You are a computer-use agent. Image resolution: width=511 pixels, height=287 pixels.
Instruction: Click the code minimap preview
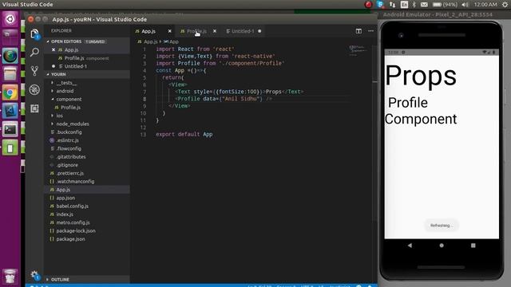coord(358,50)
